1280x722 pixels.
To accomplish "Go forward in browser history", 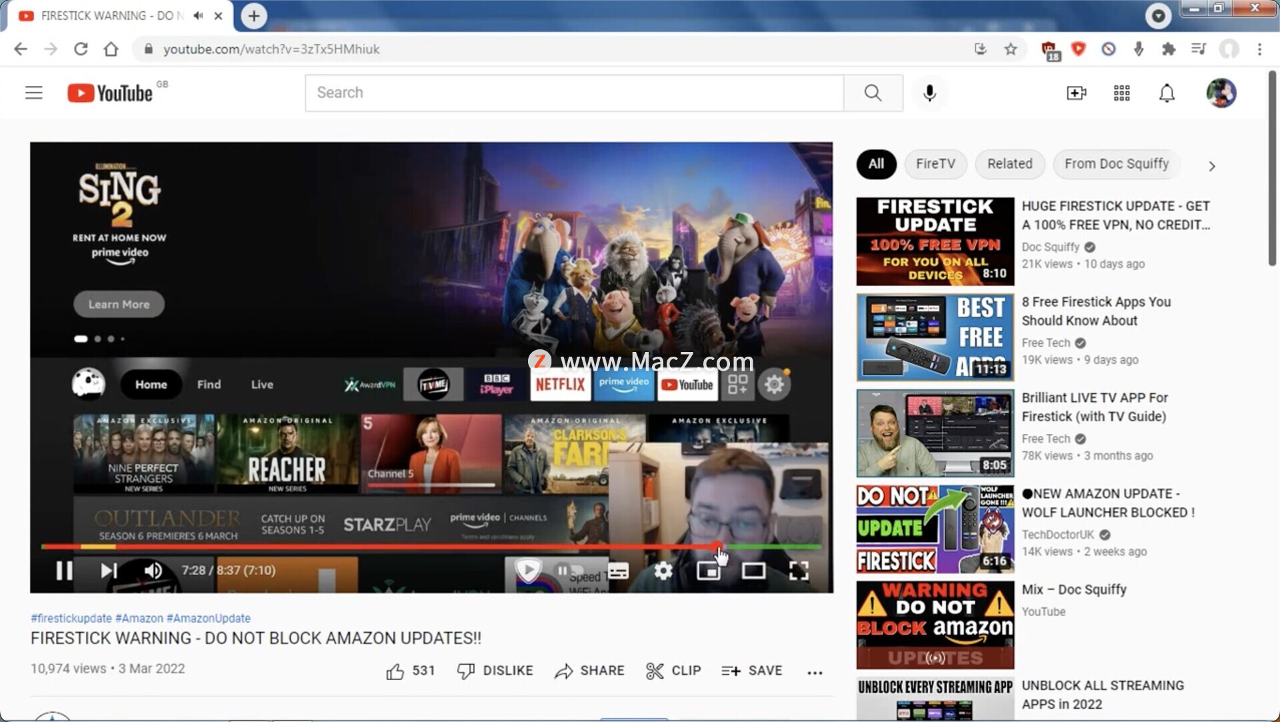I will (51, 49).
